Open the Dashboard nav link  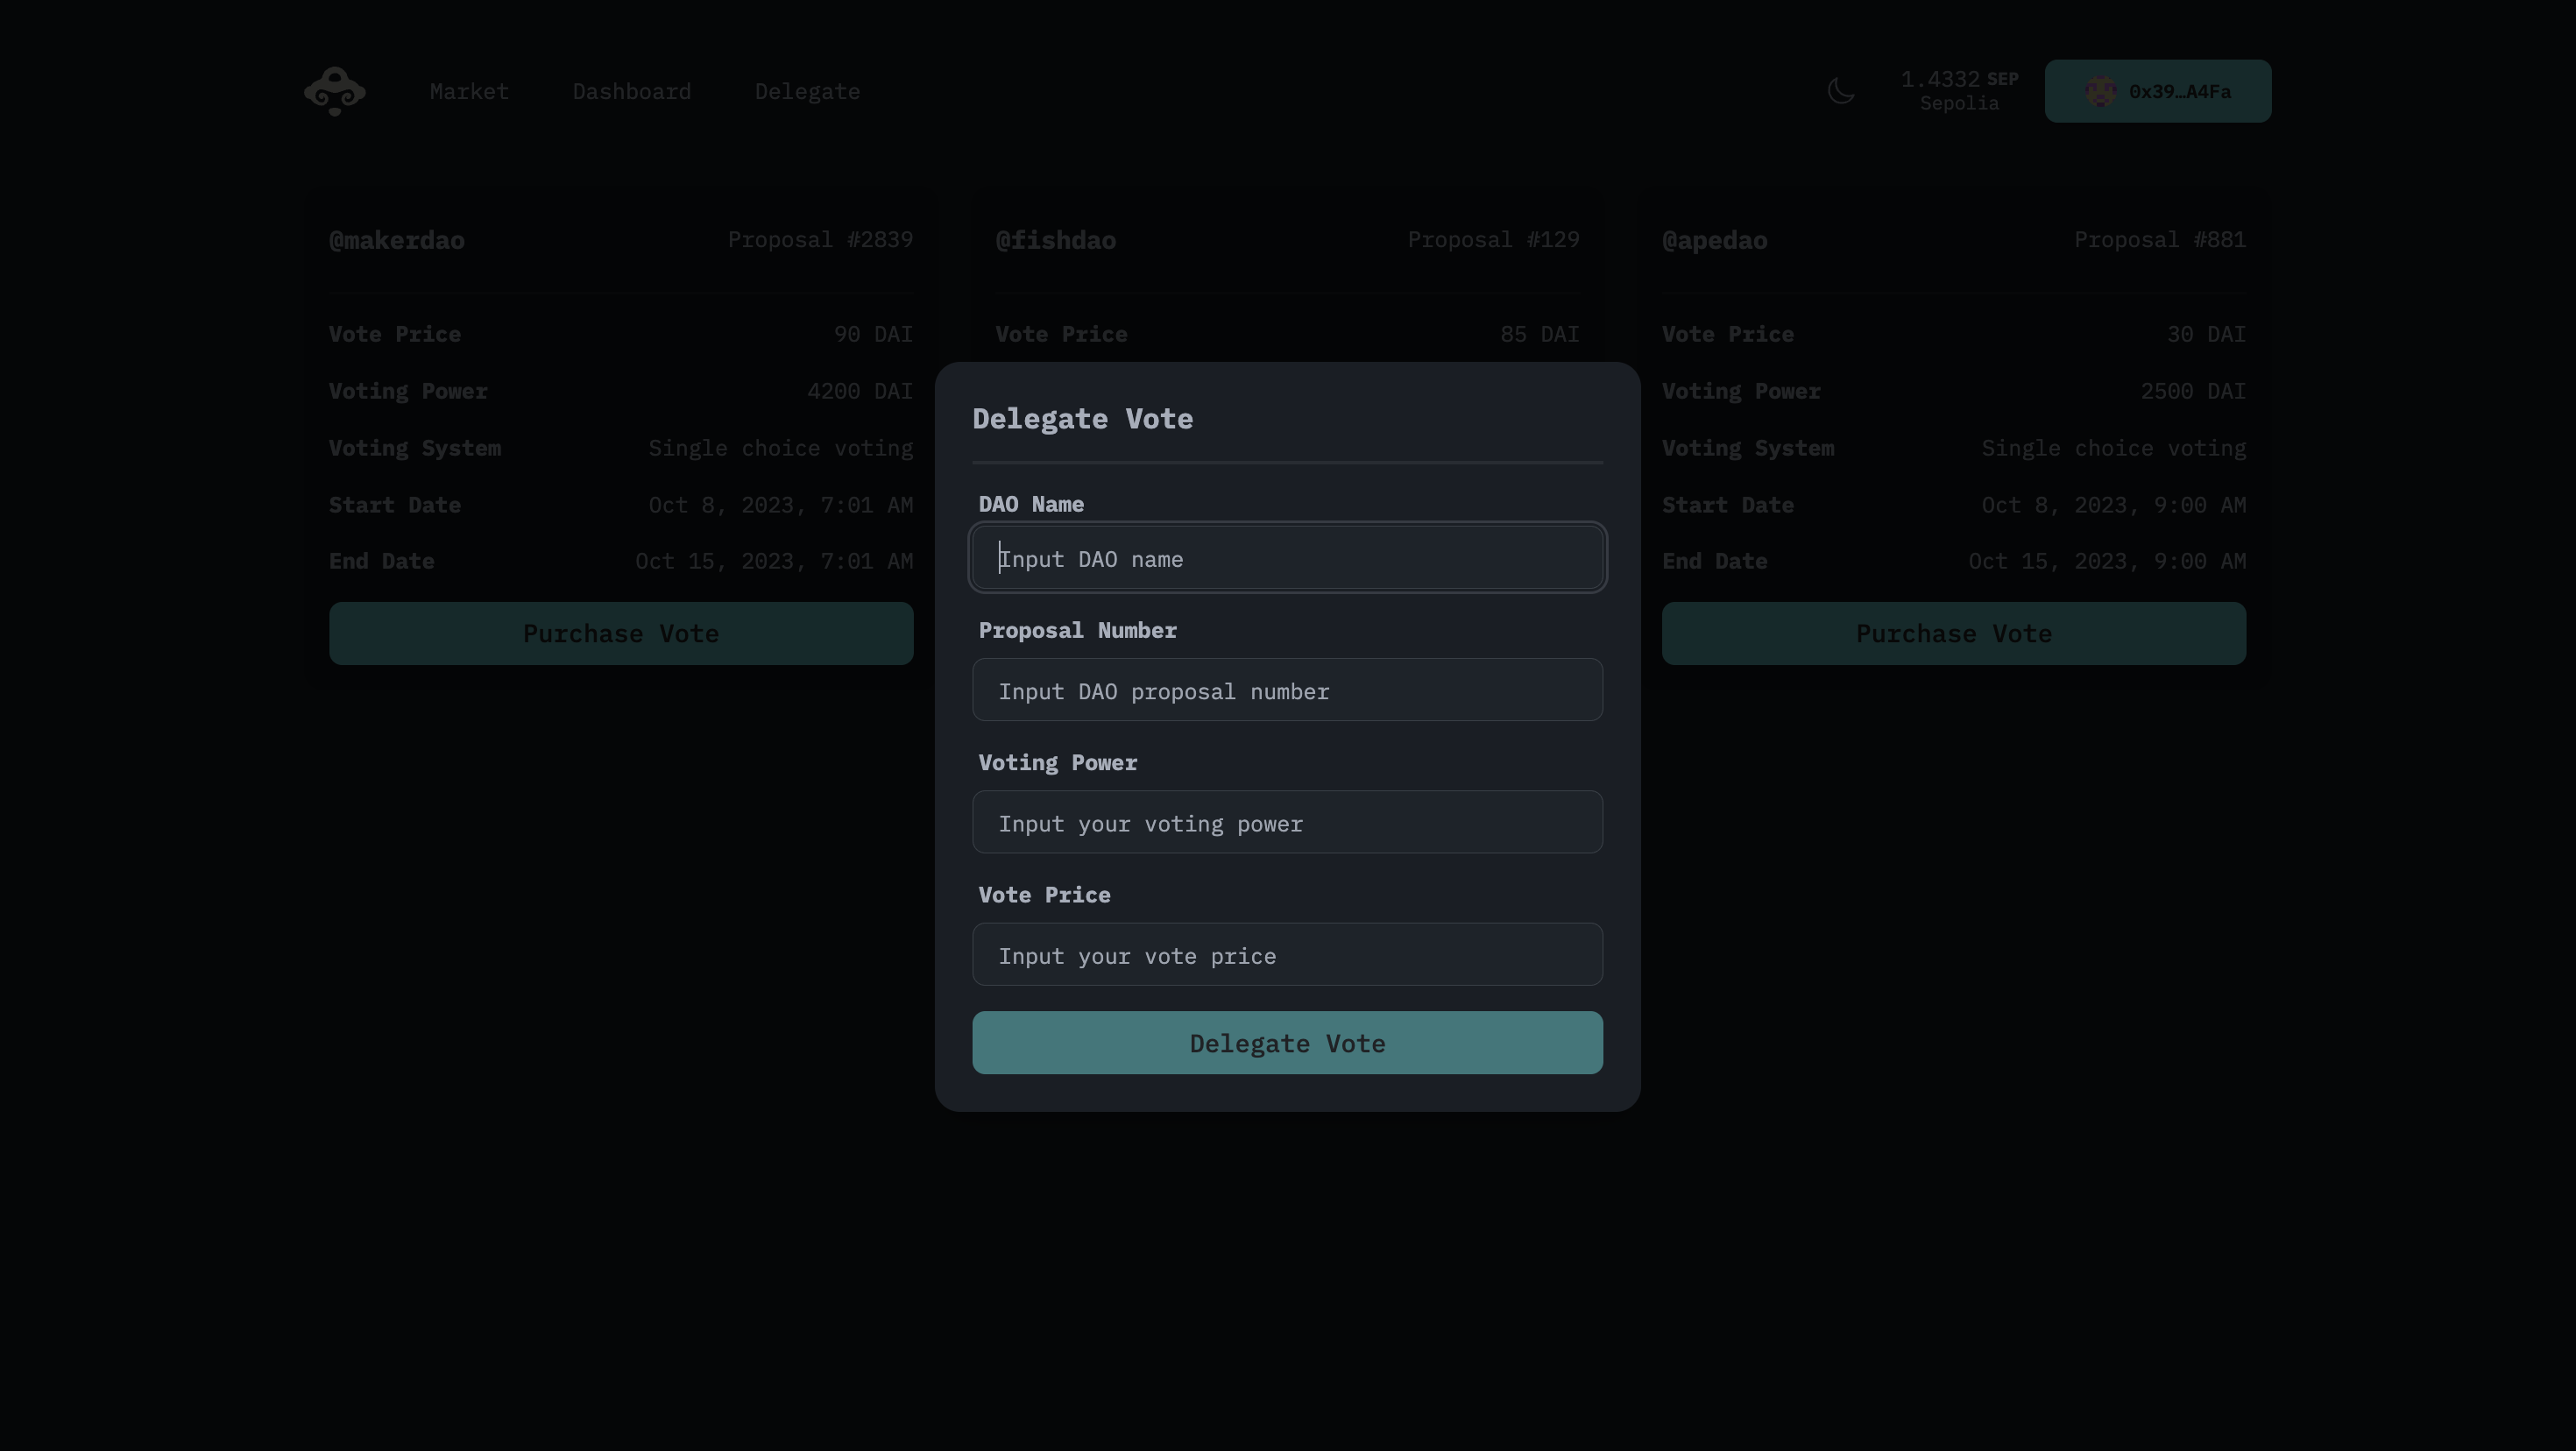pos(632,92)
